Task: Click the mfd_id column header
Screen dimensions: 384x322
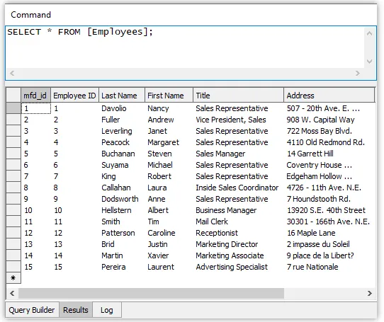Action: pos(35,95)
